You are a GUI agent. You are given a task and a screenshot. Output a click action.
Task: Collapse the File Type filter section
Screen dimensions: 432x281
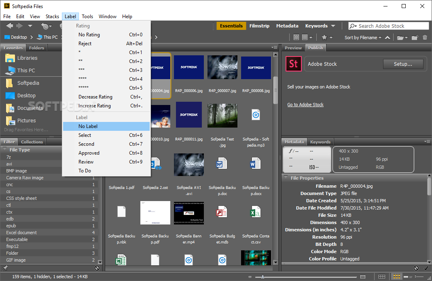click(4, 149)
